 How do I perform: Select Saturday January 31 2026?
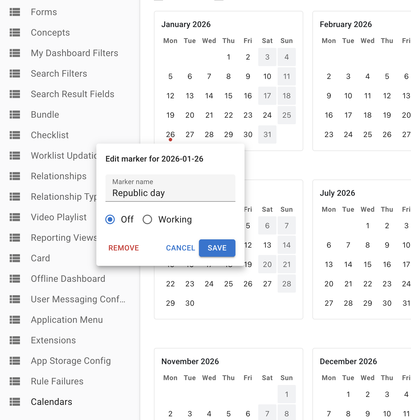(267, 134)
